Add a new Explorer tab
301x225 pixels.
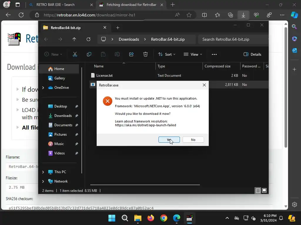click(x=118, y=28)
